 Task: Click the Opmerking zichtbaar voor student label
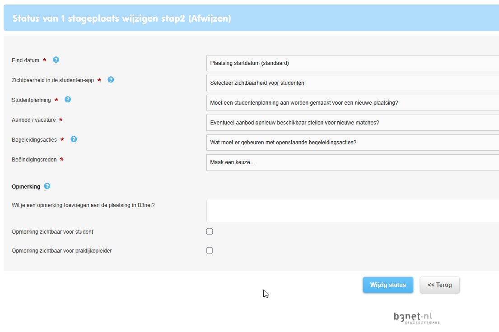point(52,232)
